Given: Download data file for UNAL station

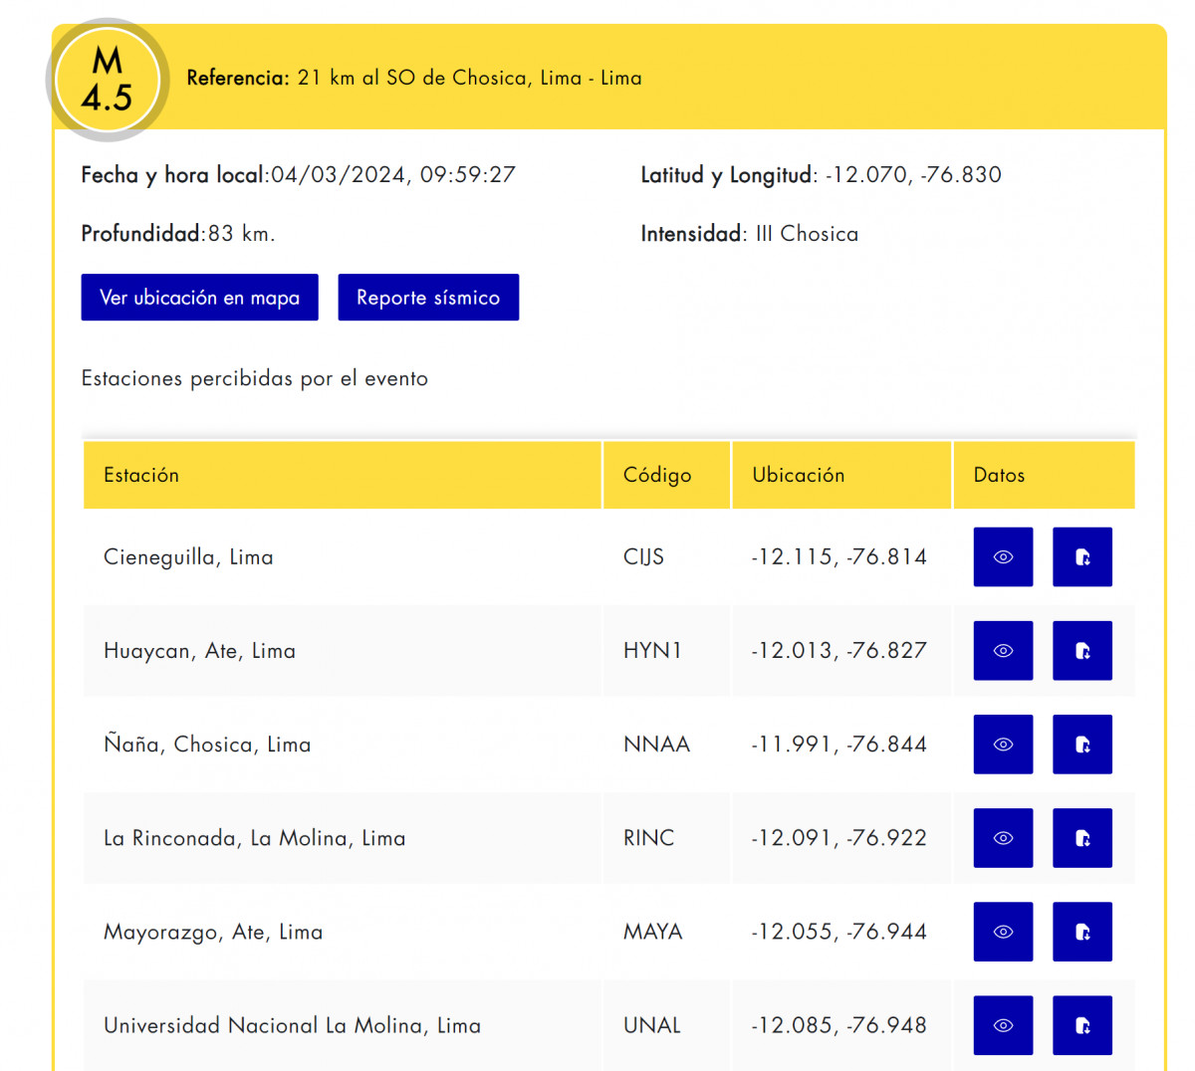Looking at the screenshot, I should 1082,1024.
